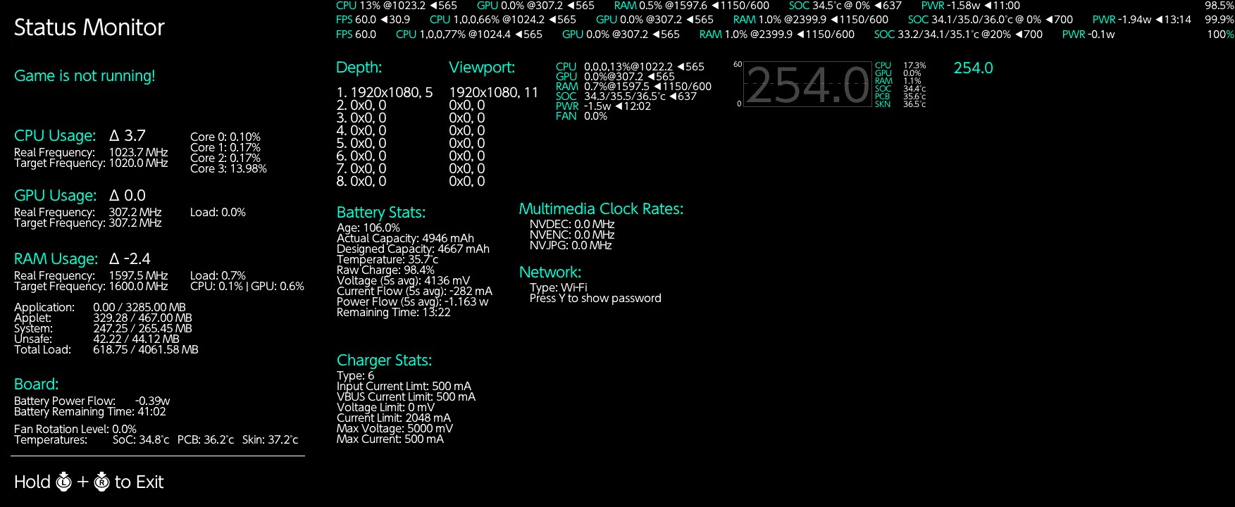
Task: Select 'Voltage Limit: 0 mV' line
Action: pyautogui.click(x=385, y=407)
